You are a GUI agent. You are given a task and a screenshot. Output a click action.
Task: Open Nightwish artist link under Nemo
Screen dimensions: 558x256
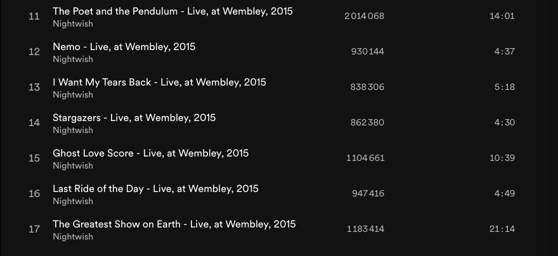[x=73, y=60]
